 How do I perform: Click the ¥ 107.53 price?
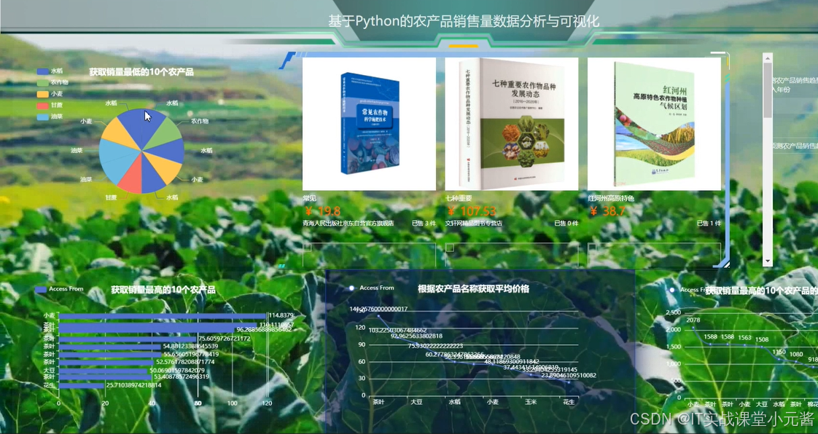(x=471, y=211)
